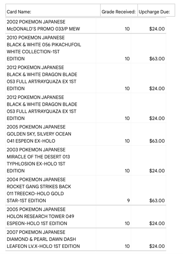
Task: Click the grade 10 cell for Leafeon LV.X
Action: [x=127, y=246]
